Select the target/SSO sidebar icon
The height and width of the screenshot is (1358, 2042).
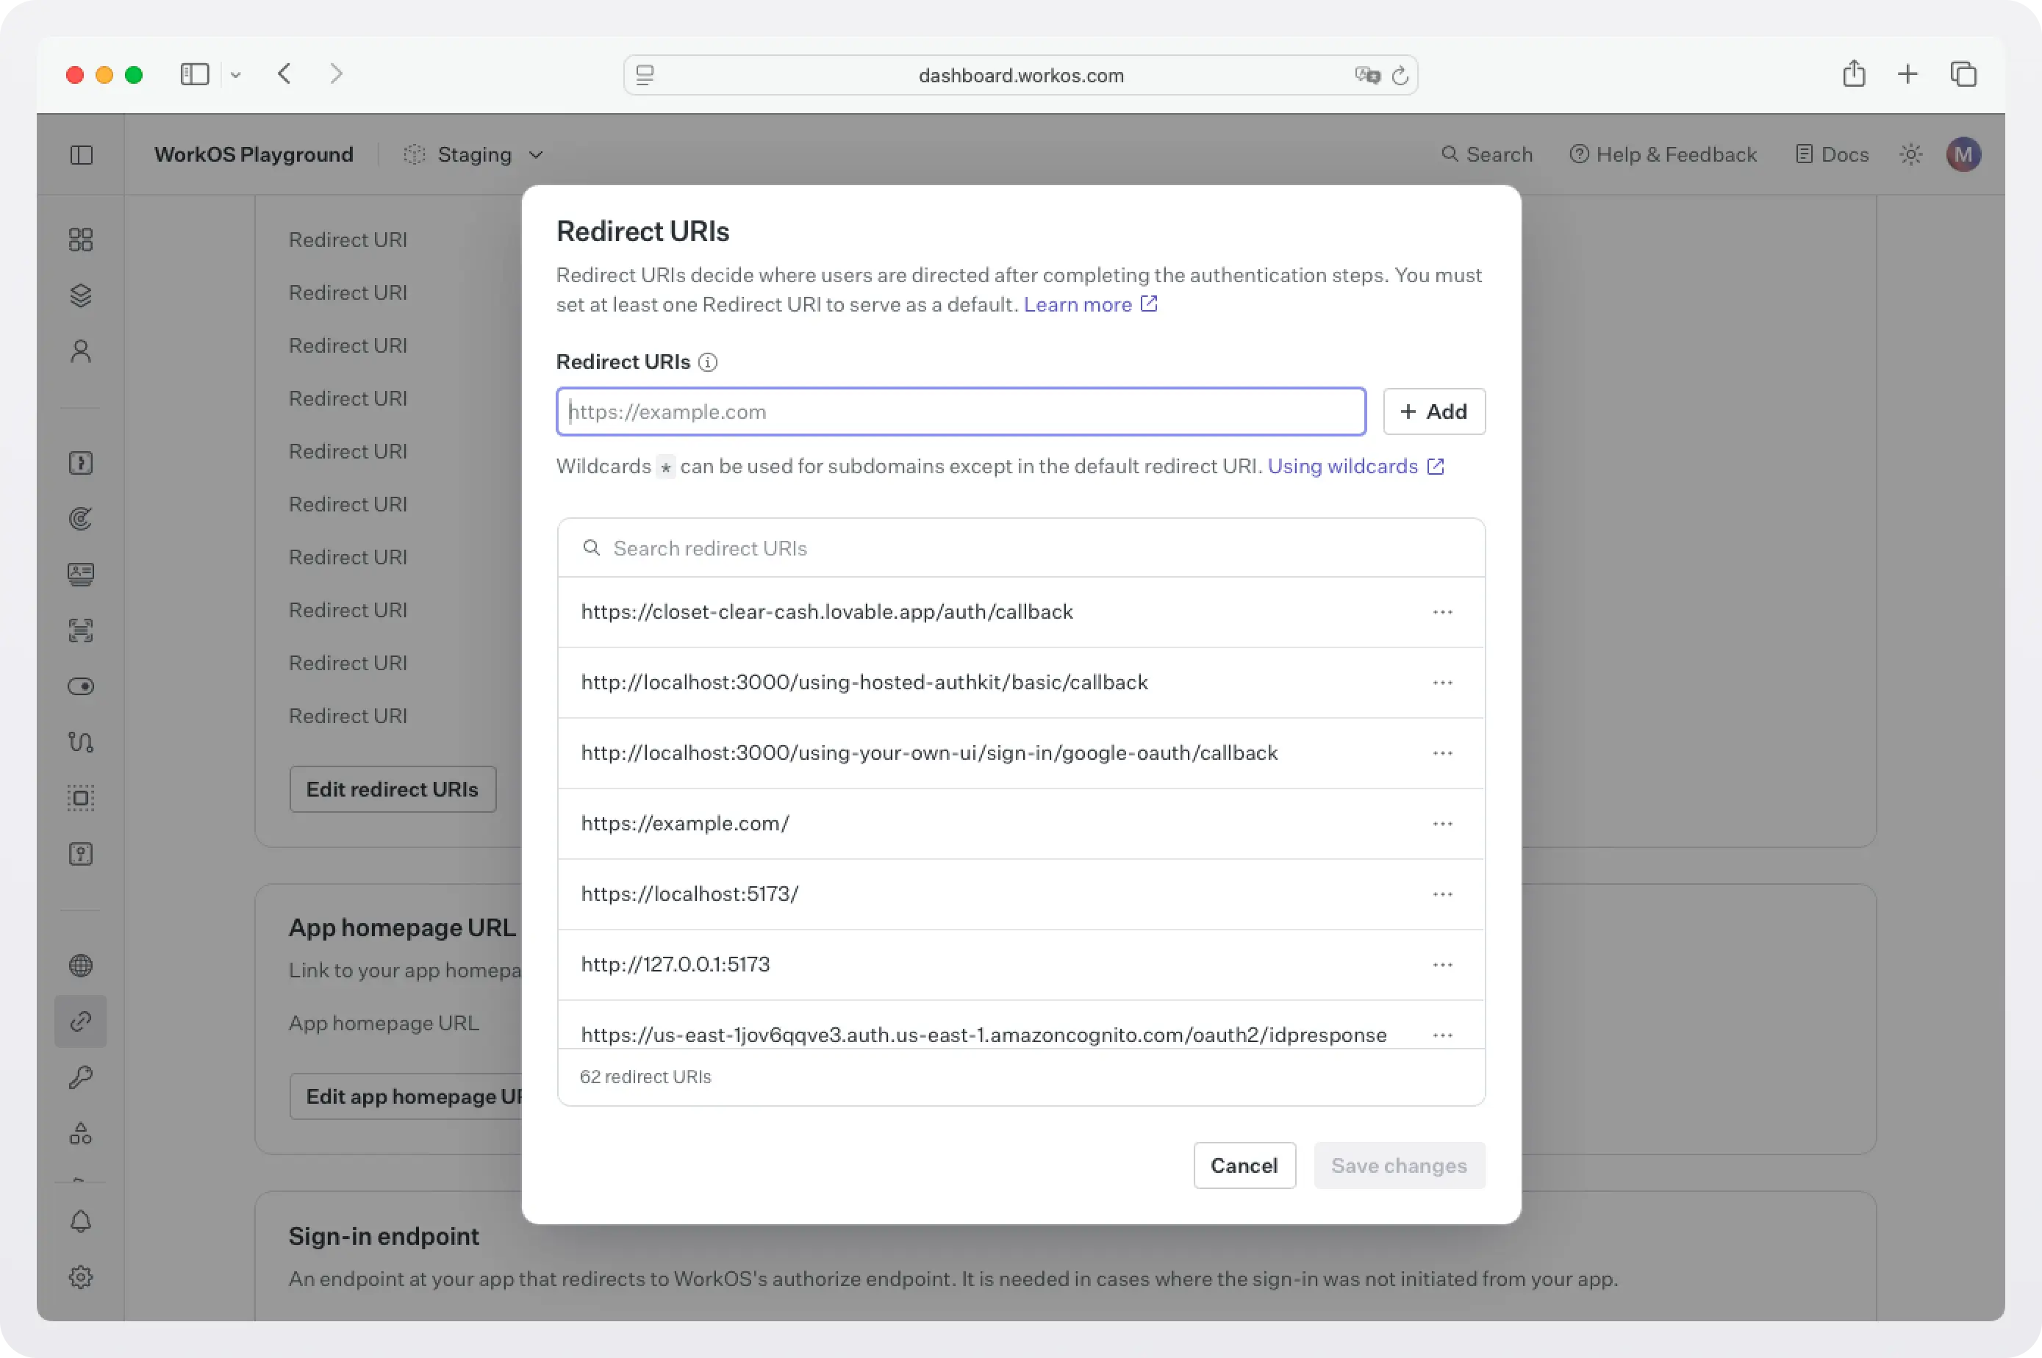pyautogui.click(x=81, y=519)
